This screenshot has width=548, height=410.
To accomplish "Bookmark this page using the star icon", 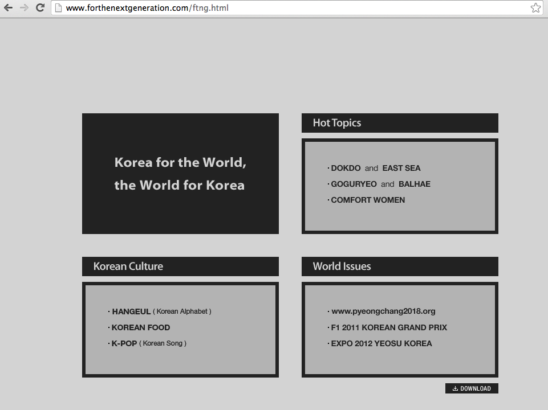I will point(535,8).
